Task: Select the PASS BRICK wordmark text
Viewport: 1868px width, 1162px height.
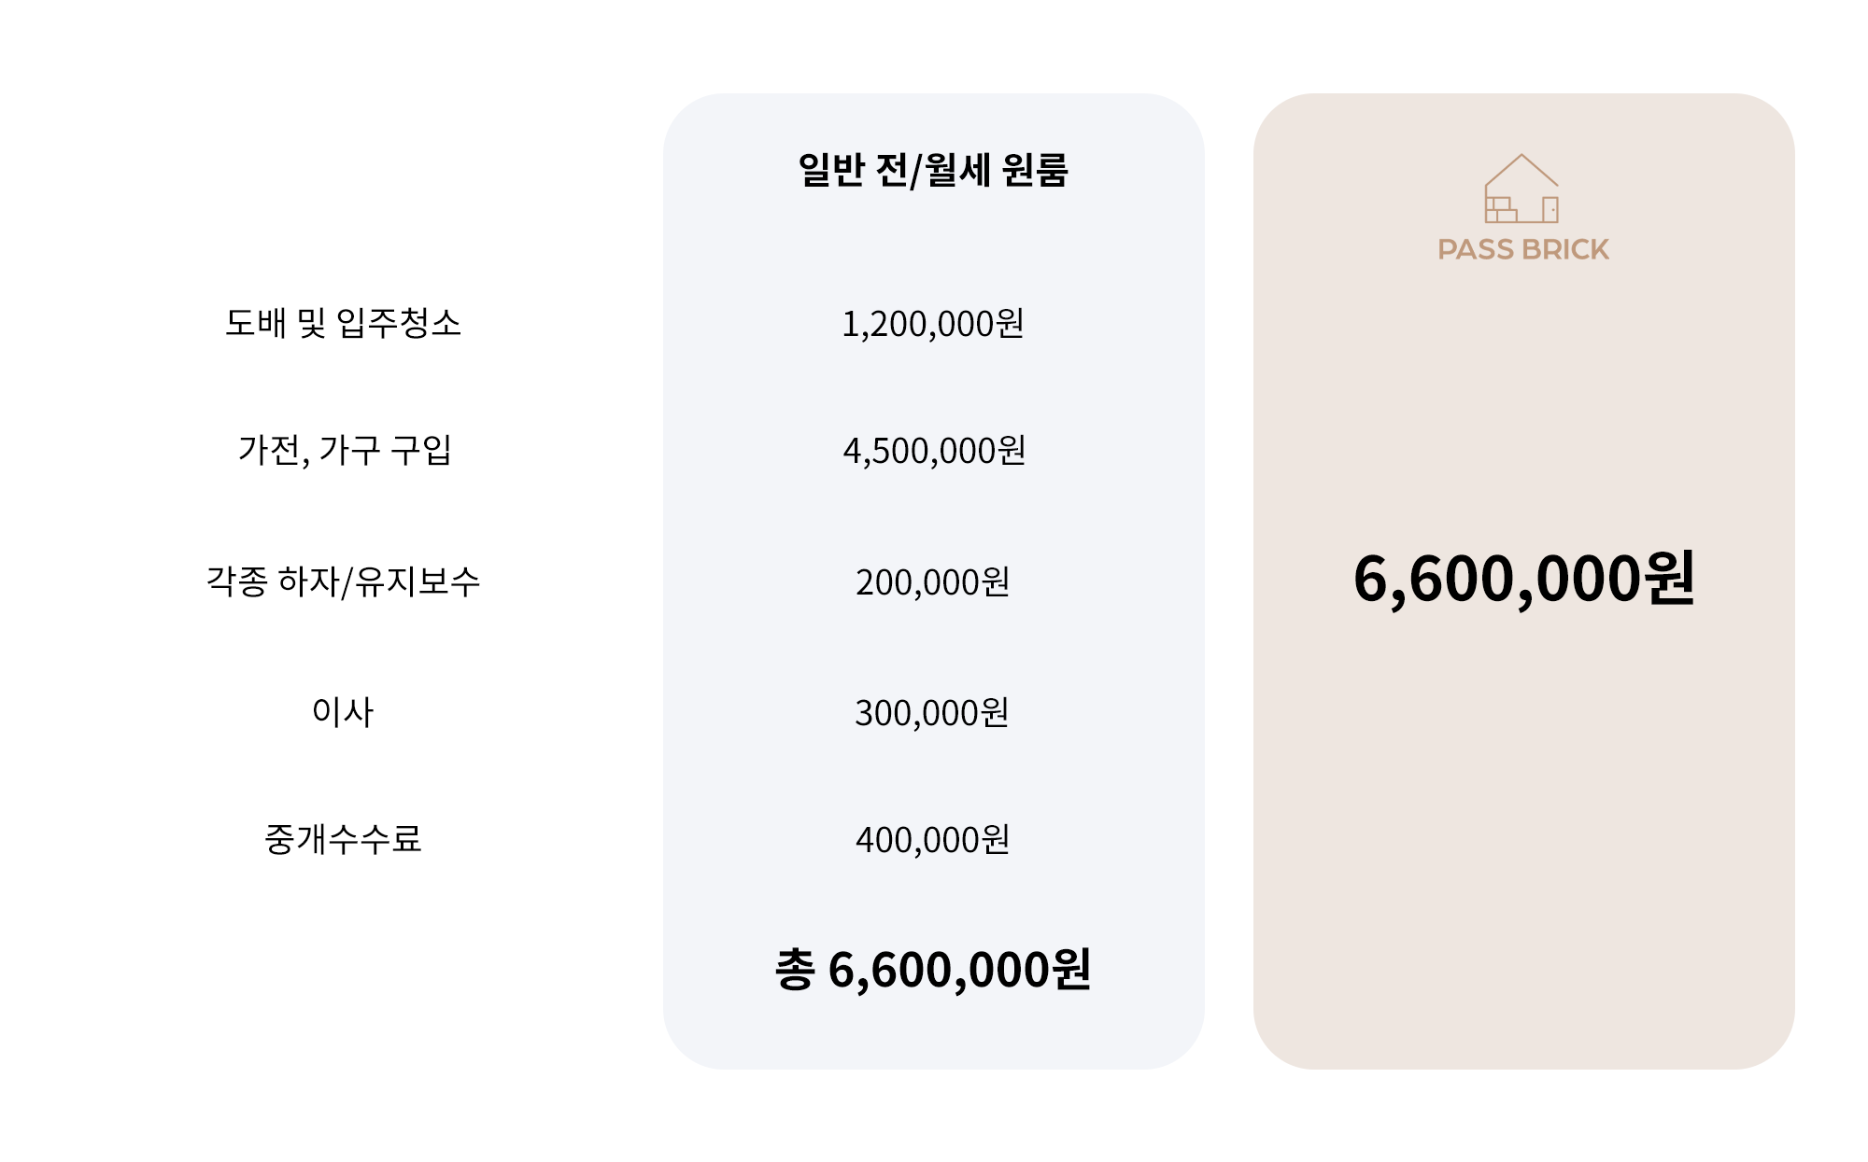Action: point(1523,250)
